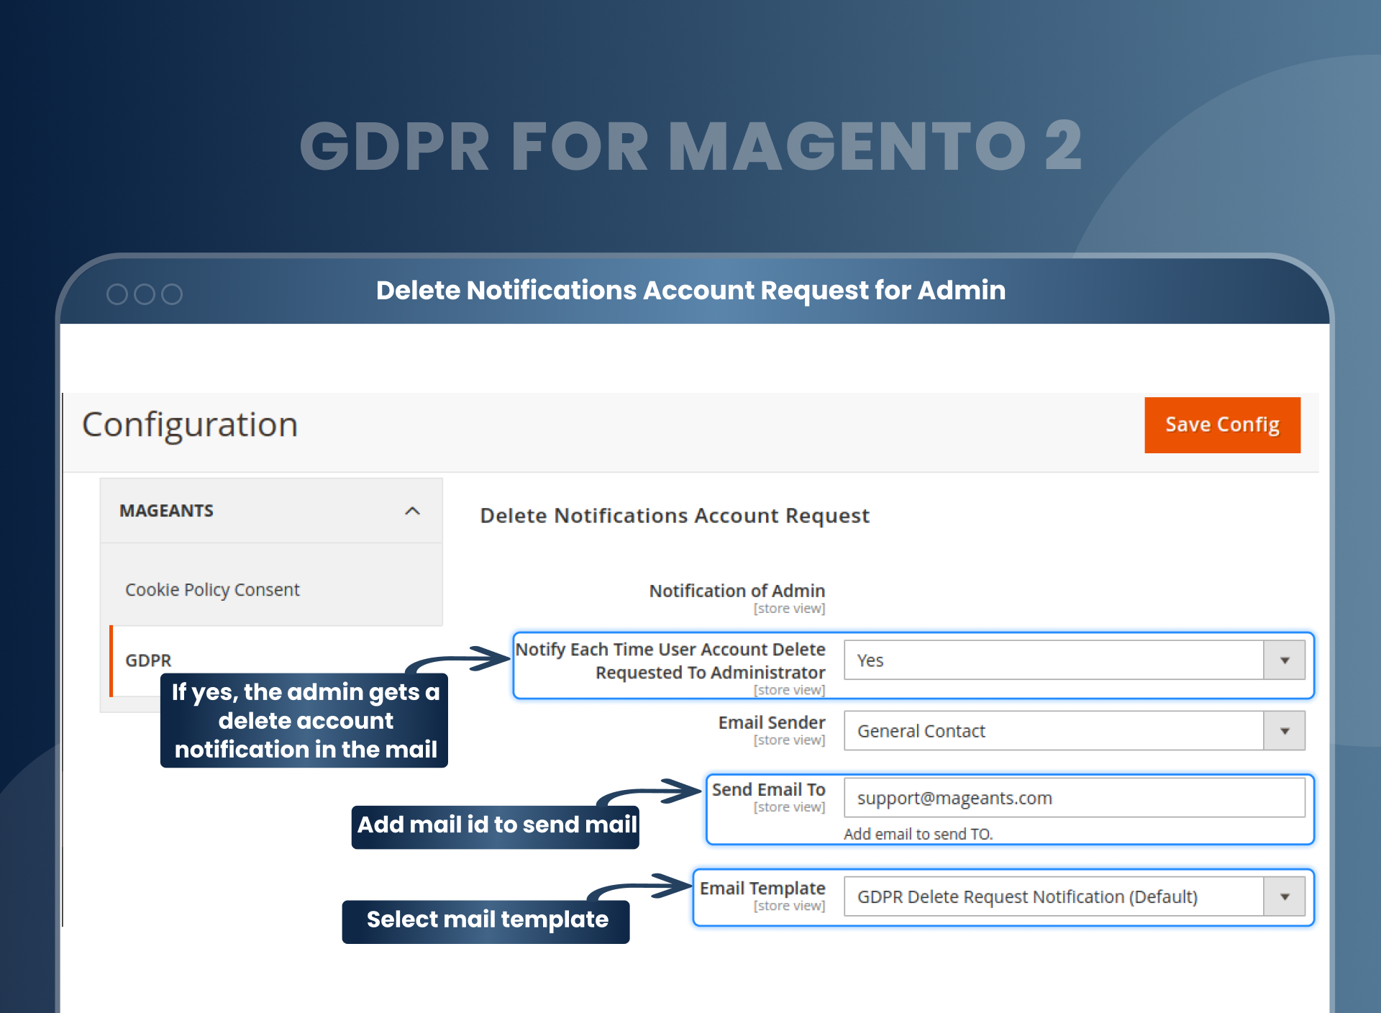
Task: Click the Email Template label
Action: (762, 888)
